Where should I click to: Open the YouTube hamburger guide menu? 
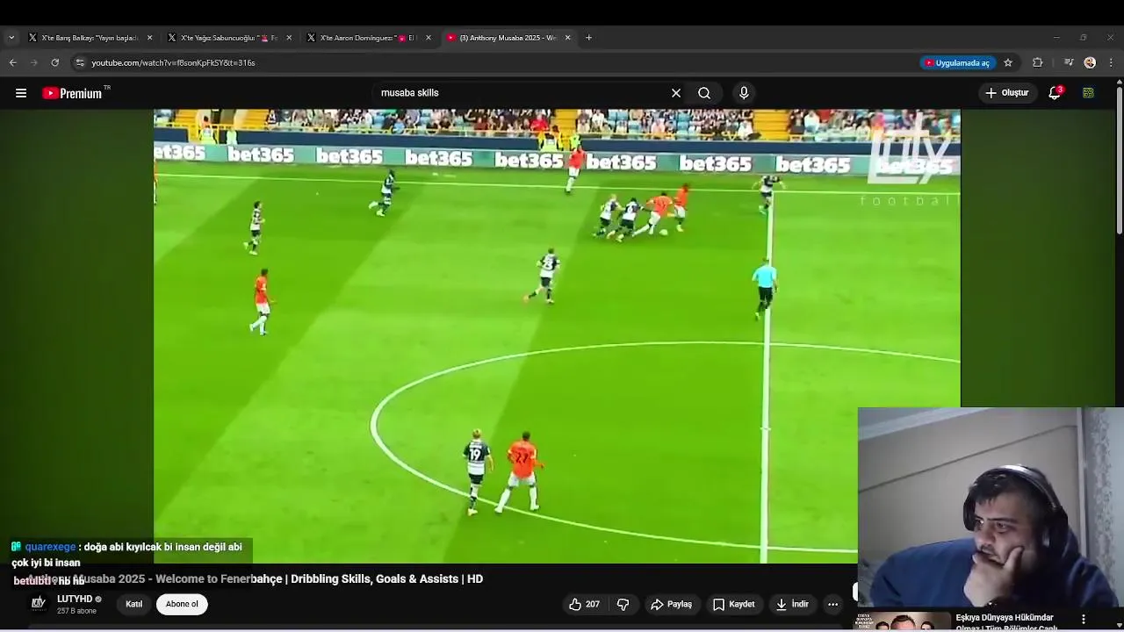(21, 93)
